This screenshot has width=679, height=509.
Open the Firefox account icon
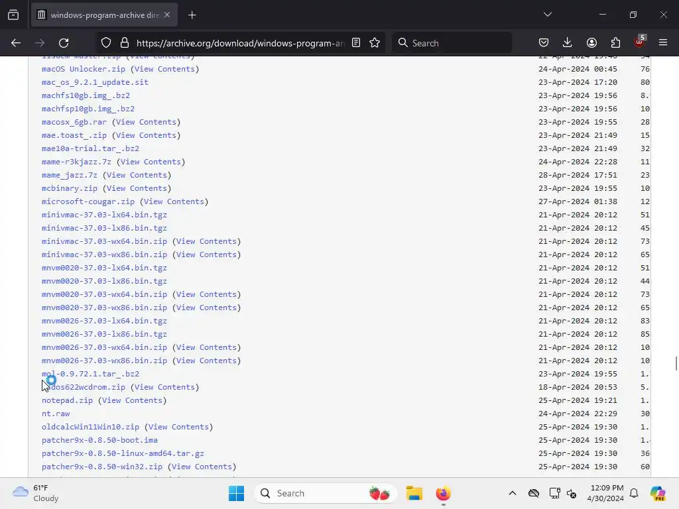(x=591, y=43)
